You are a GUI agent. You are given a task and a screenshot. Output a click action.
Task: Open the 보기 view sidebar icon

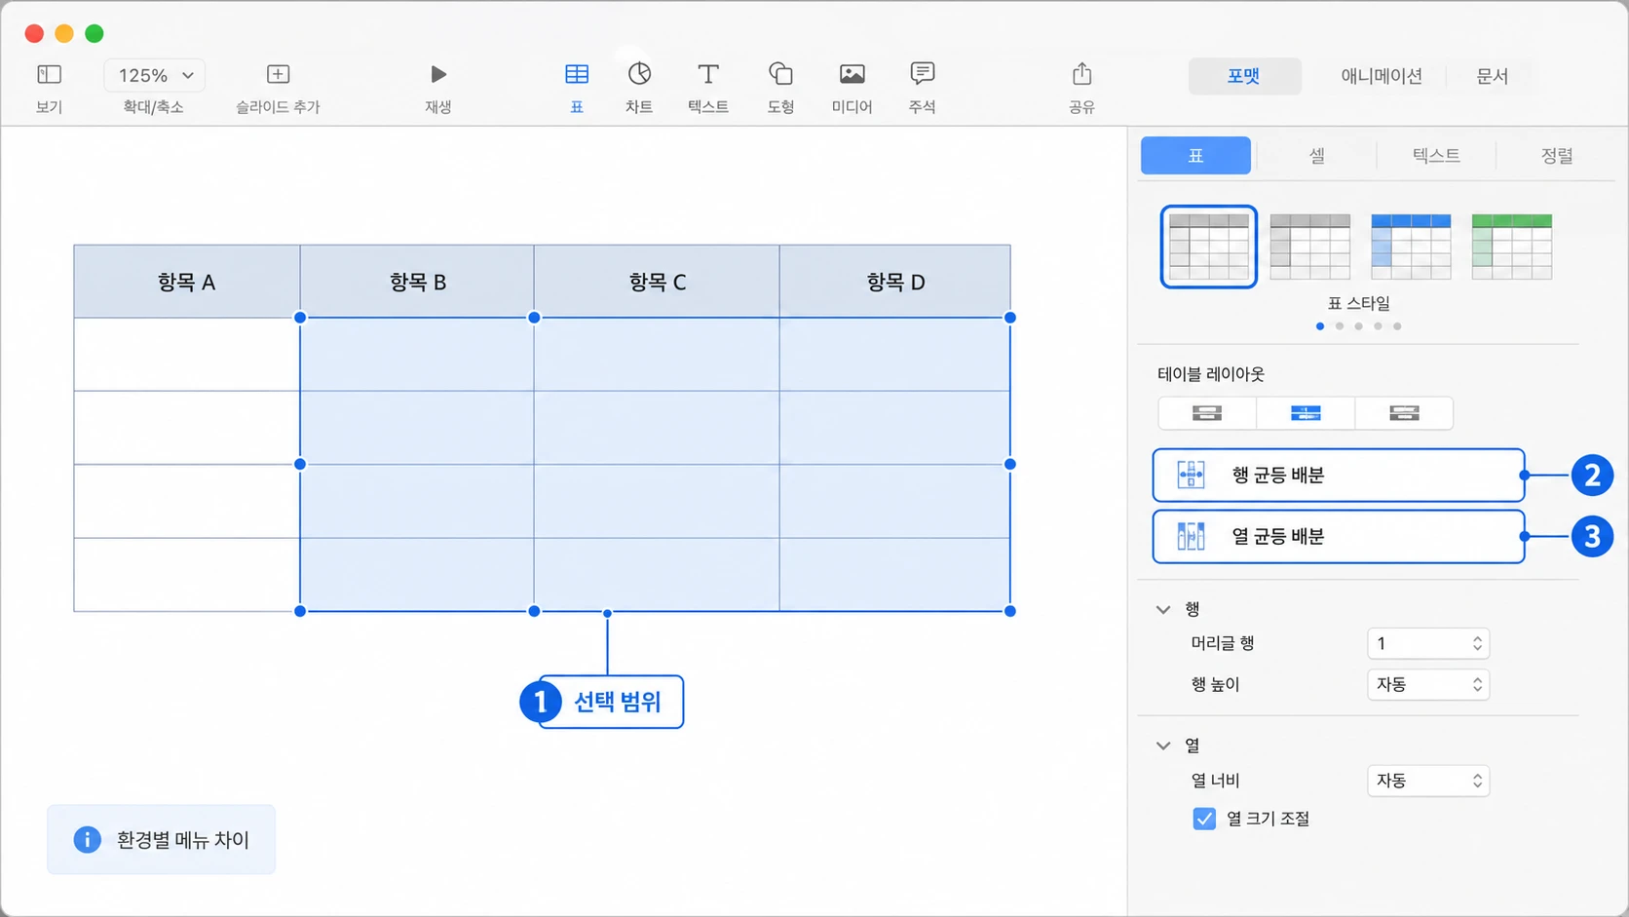click(49, 75)
